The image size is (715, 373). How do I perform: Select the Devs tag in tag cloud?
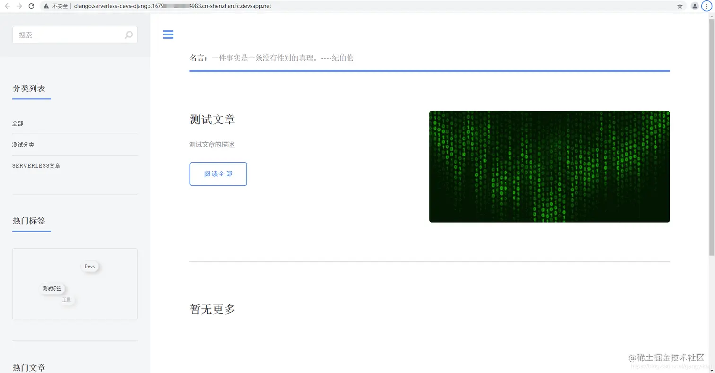pyautogui.click(x=89, y=266)
